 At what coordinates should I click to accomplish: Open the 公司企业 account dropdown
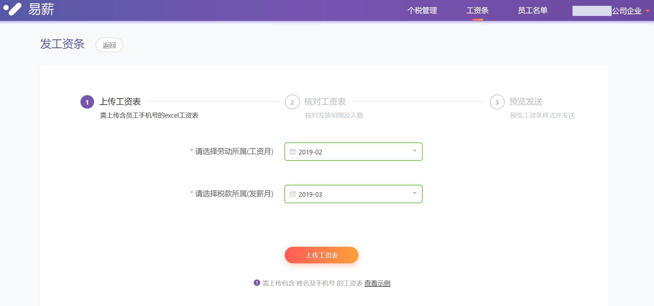[647, 11]
